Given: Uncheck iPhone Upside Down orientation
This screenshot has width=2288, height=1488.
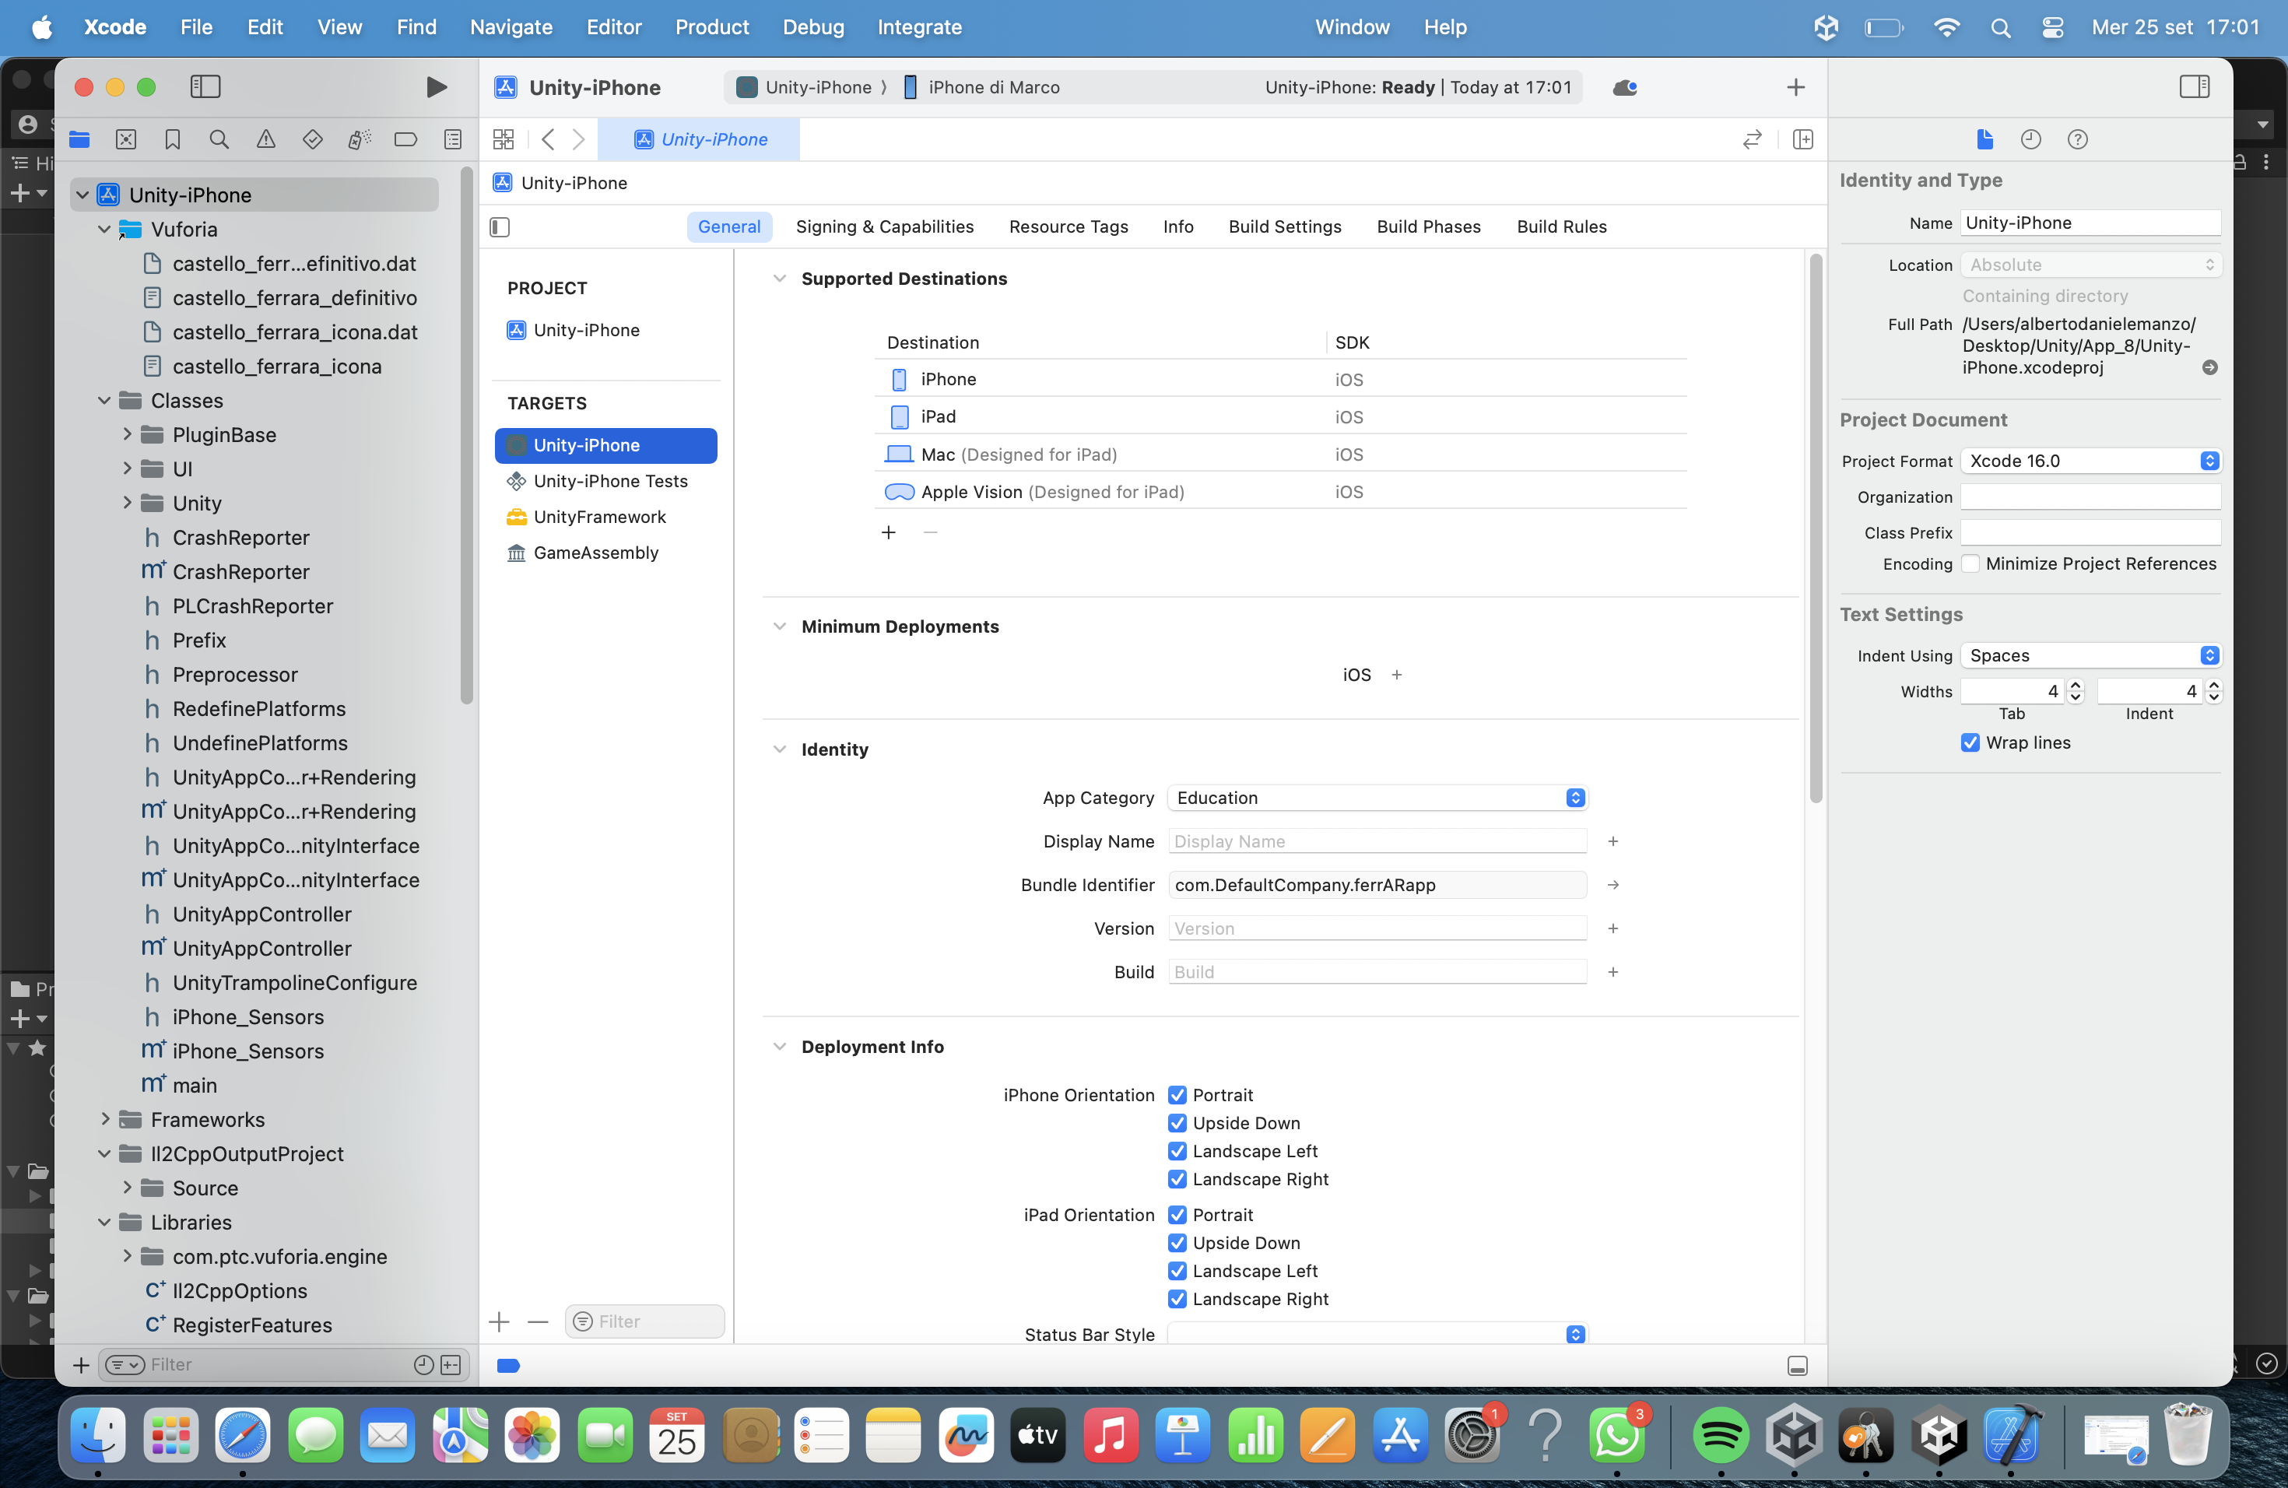Looking at the screenshot, I should [x=1177, y=1123].
